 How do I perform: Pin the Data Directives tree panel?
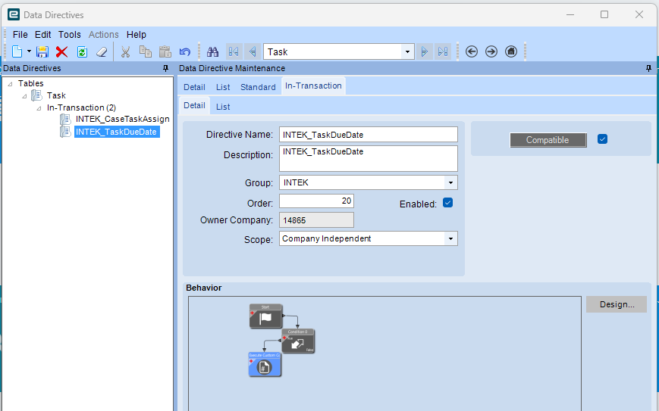[x=166, y=68]
